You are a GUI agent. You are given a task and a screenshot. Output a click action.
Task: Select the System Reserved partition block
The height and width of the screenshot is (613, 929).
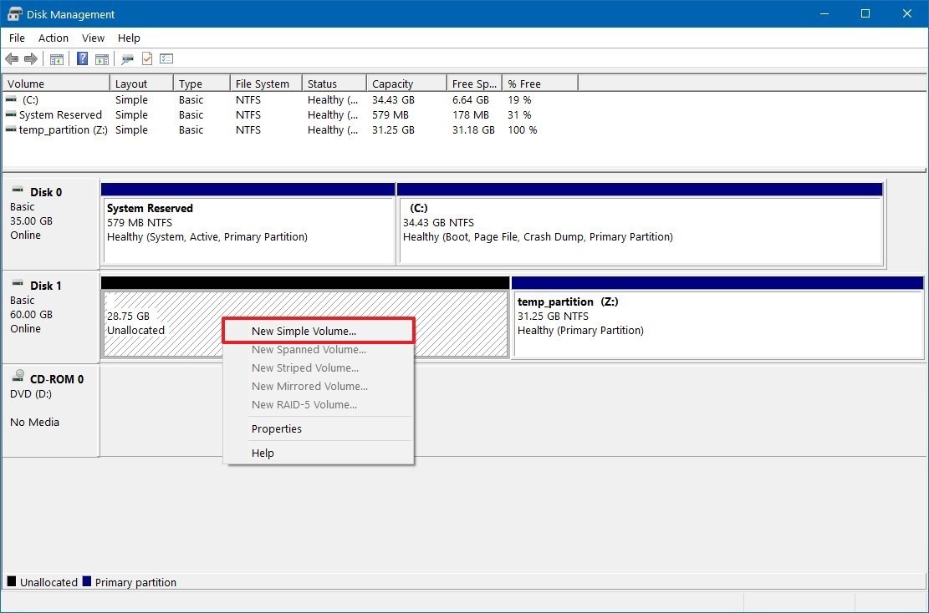248,230
